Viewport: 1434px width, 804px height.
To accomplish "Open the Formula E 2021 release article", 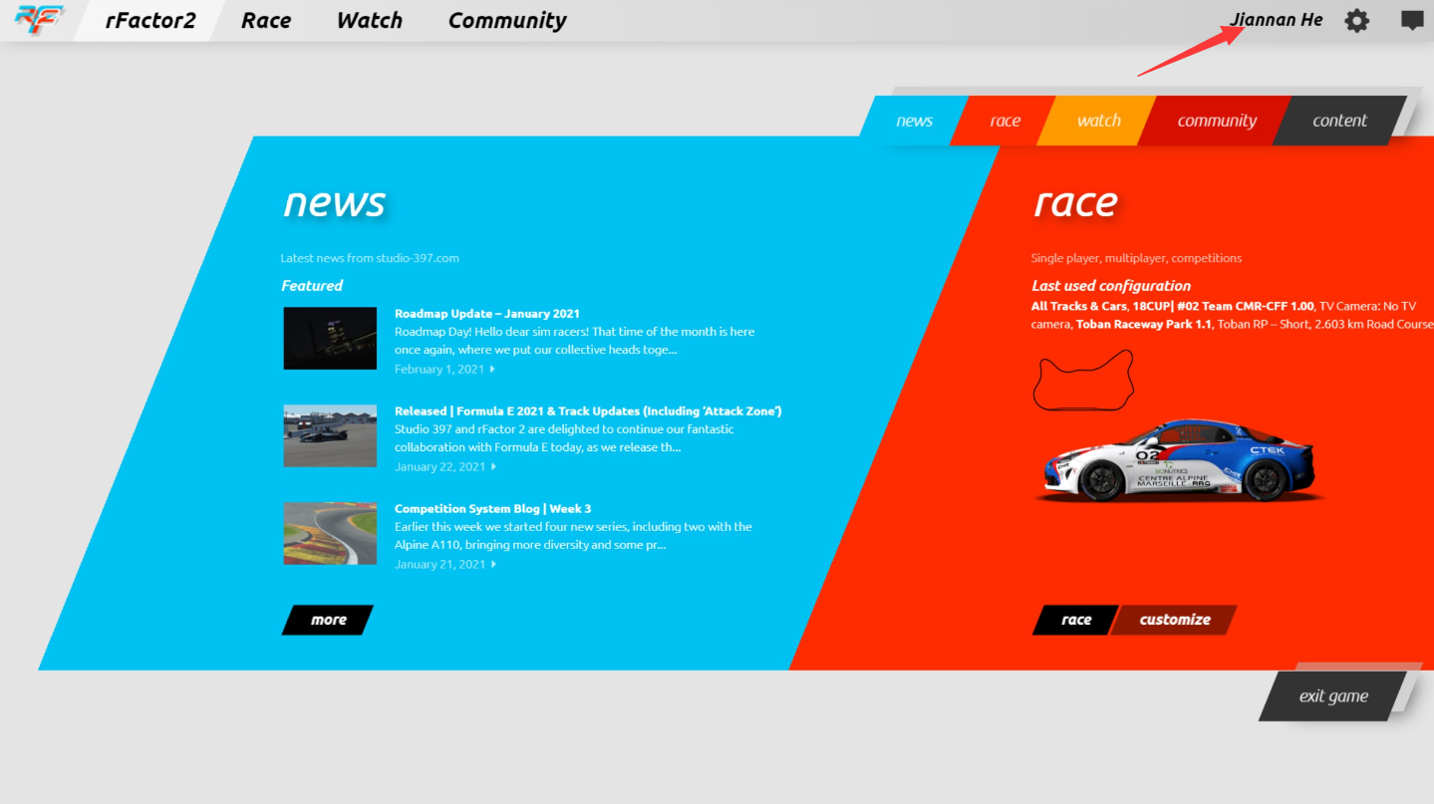I will [x=588, y=410].
